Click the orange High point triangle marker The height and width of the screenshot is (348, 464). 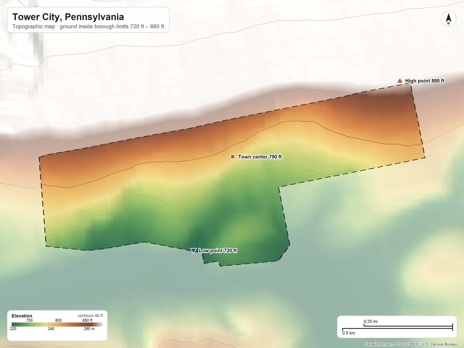click(x=400, y=80)
